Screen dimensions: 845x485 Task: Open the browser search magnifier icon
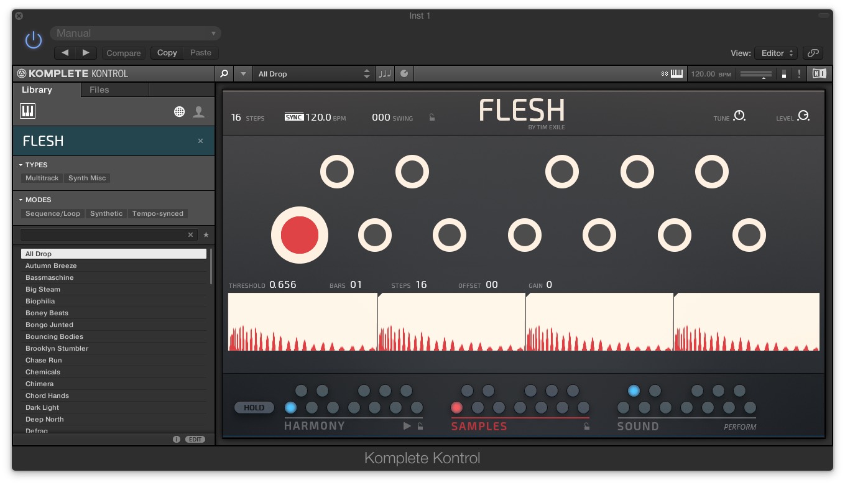[x=224, y=74]
